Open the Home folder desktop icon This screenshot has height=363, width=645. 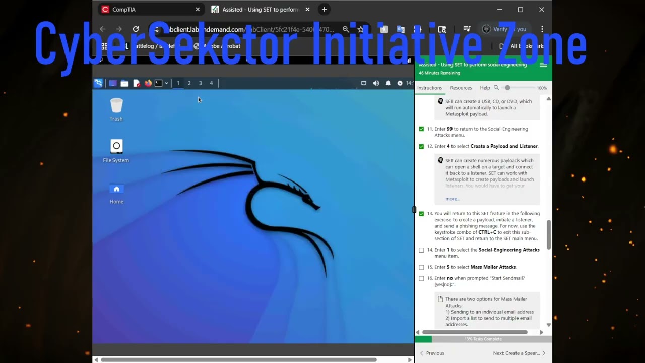tap(116, 192)
